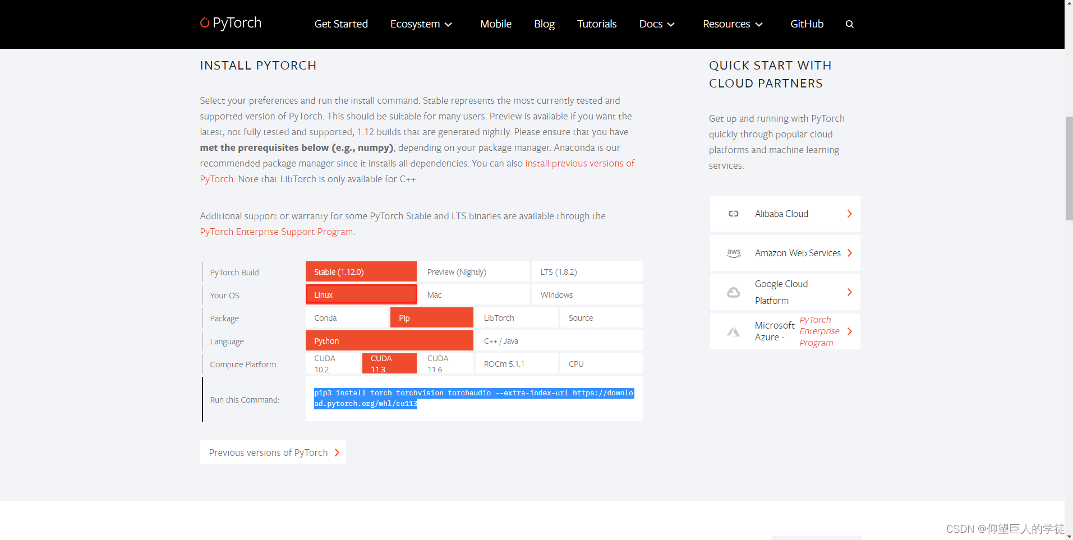The image size is (1073, 540).
Task: Pick CUDA 10.2 compute platform
Action: point(333,363)
